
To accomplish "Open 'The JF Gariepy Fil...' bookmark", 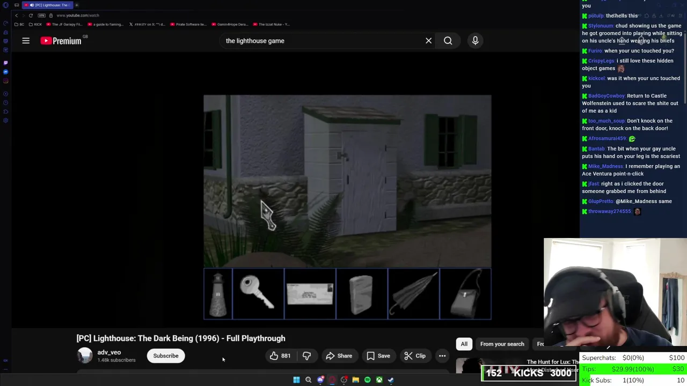I will pyautogui.click(x=64, y=24).
